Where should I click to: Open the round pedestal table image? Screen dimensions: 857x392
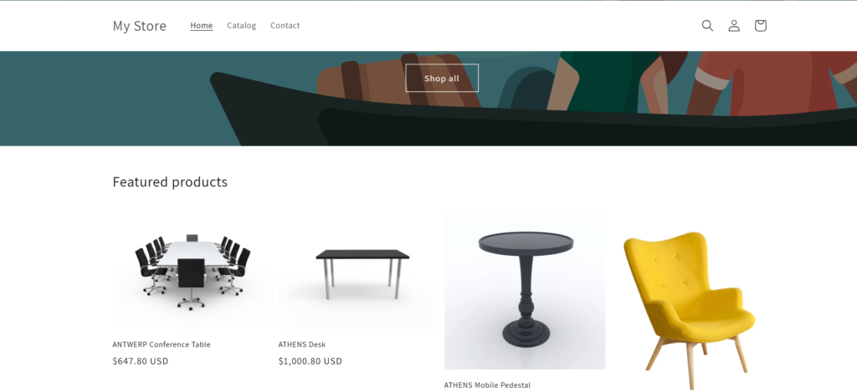(525, 292)
